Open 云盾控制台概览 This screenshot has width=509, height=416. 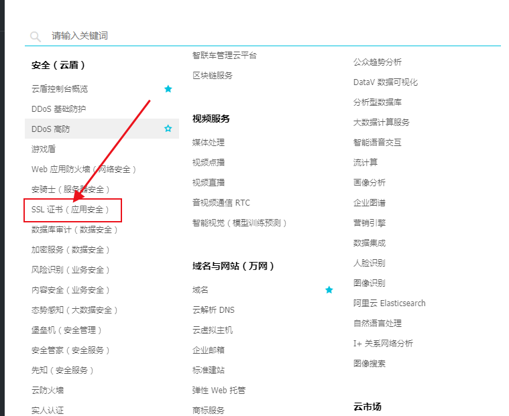coord(60,89)
